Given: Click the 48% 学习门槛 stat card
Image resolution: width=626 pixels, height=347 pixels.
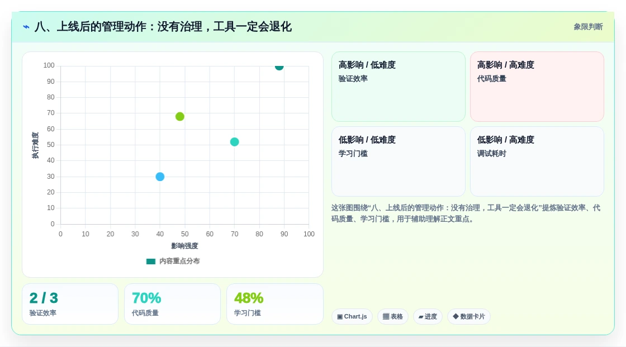Looking at the screenshot, I should [274, 304].
